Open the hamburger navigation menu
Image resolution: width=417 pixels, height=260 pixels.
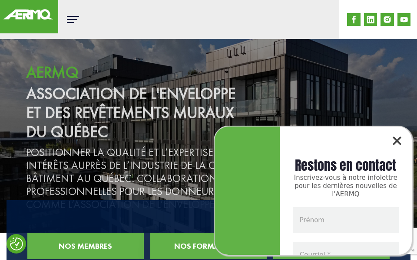[x=73, y=19]
